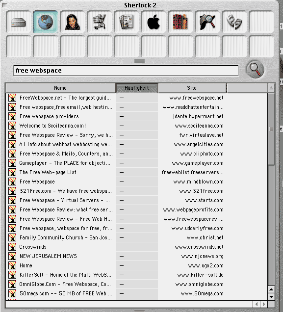Click the www.freewebspace.net site cell
This screenshot has width=283, height=312.
tap(196, 98)
